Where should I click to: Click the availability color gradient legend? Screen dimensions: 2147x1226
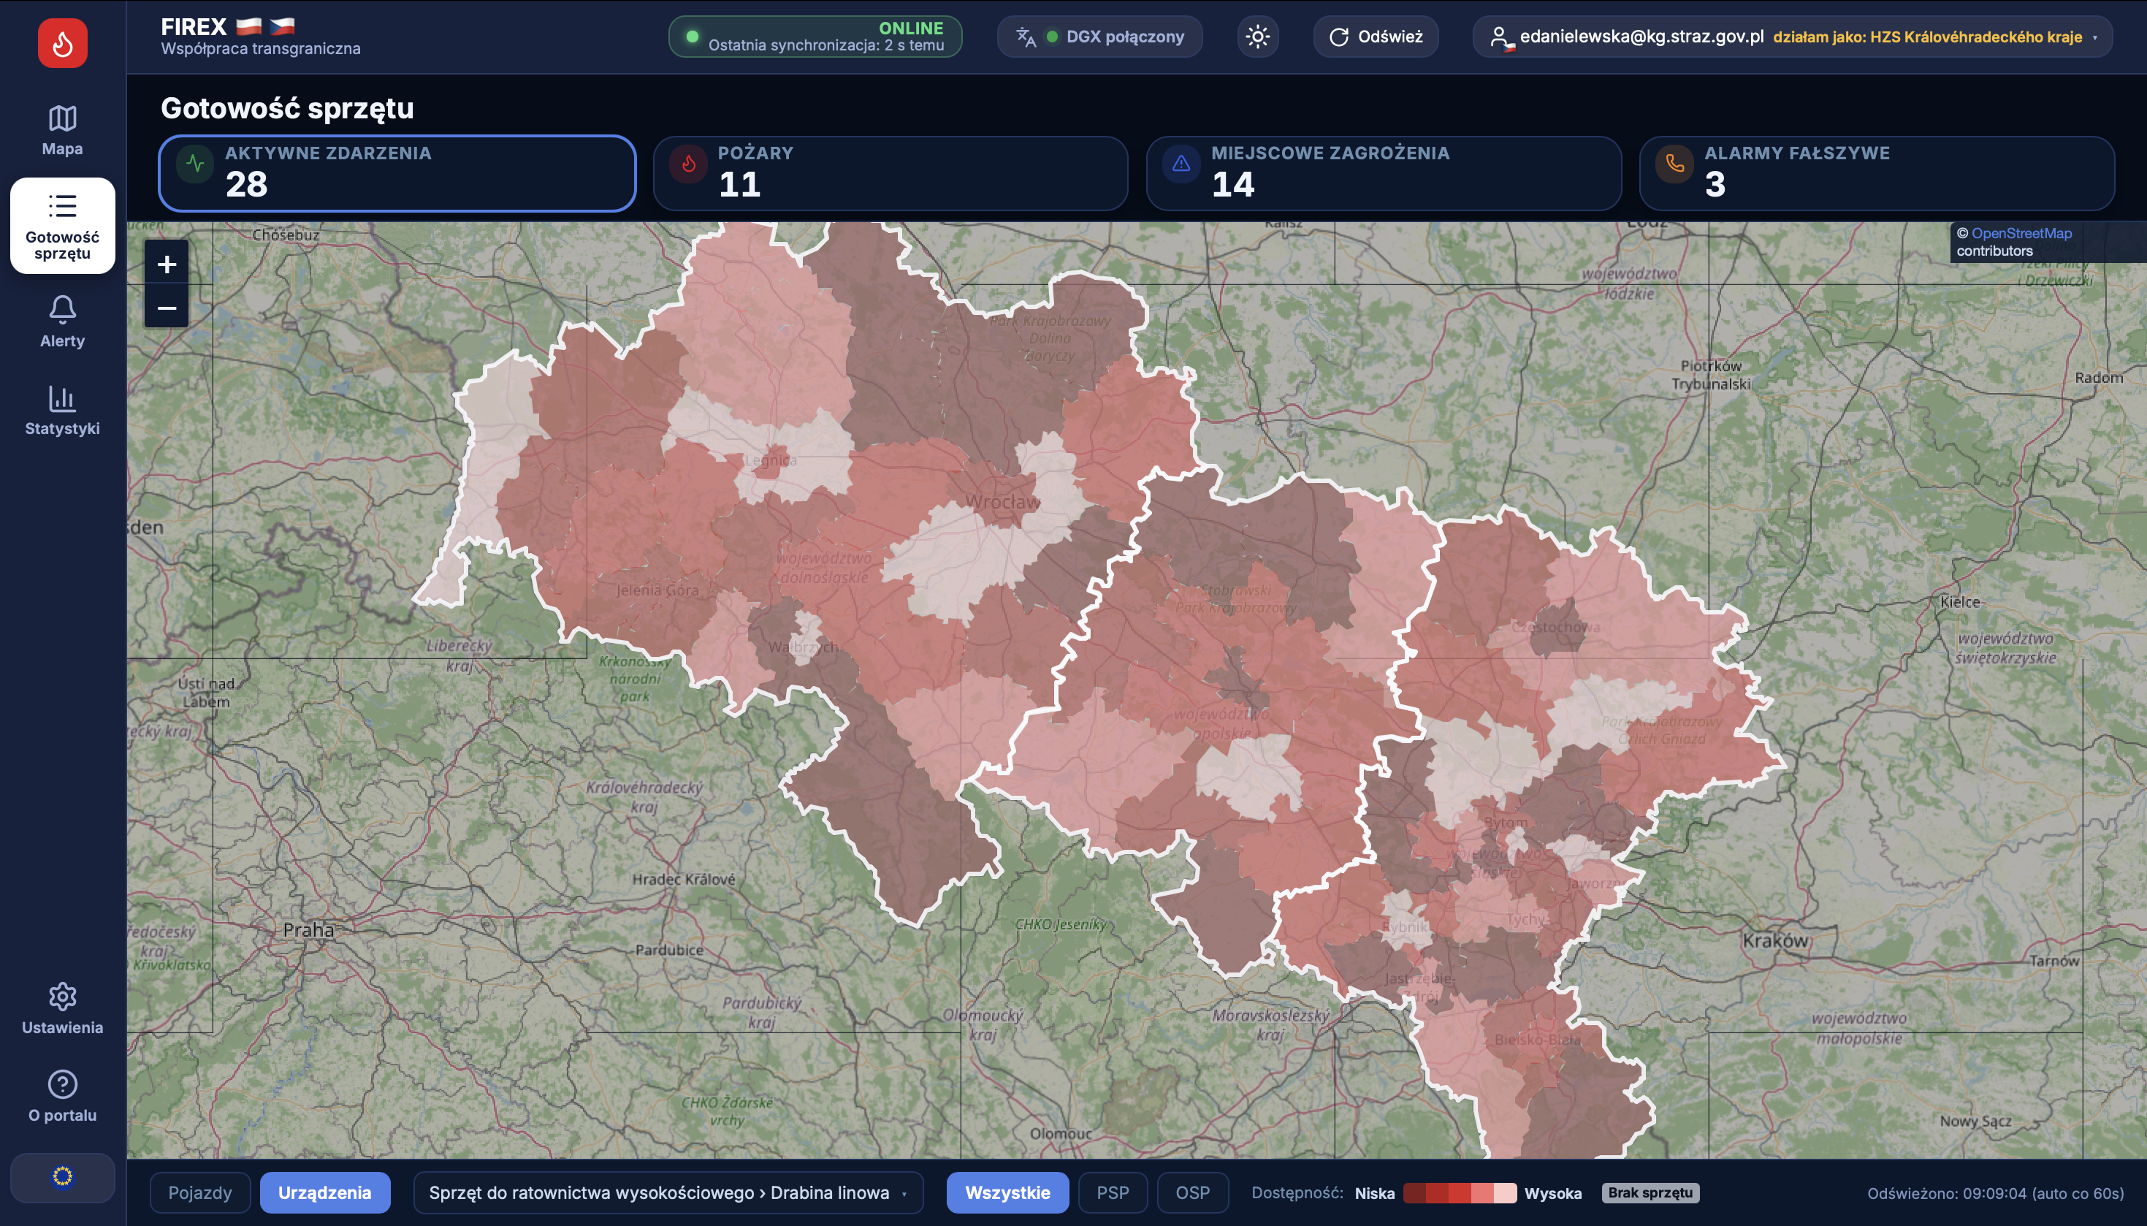click(1460, 1192)
